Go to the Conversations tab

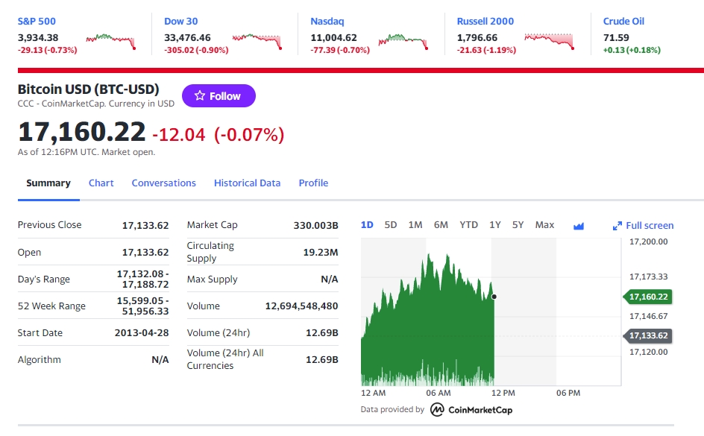click(x=163, y=183)
